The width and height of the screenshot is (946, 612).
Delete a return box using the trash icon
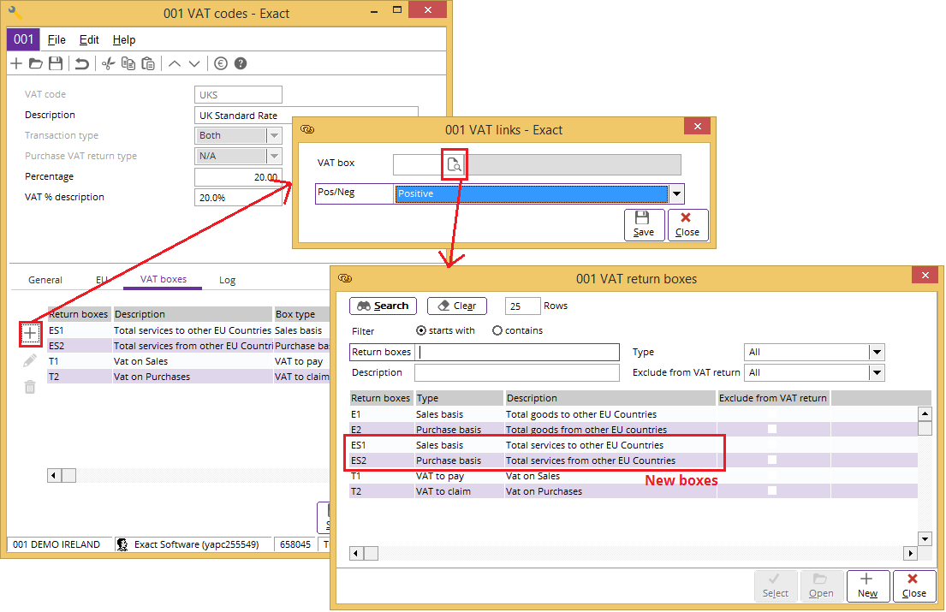point(29,387)
